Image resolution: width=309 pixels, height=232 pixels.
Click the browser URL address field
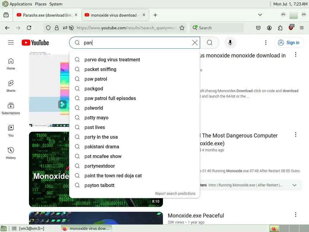pyautogui.click(x=126, y=28)
